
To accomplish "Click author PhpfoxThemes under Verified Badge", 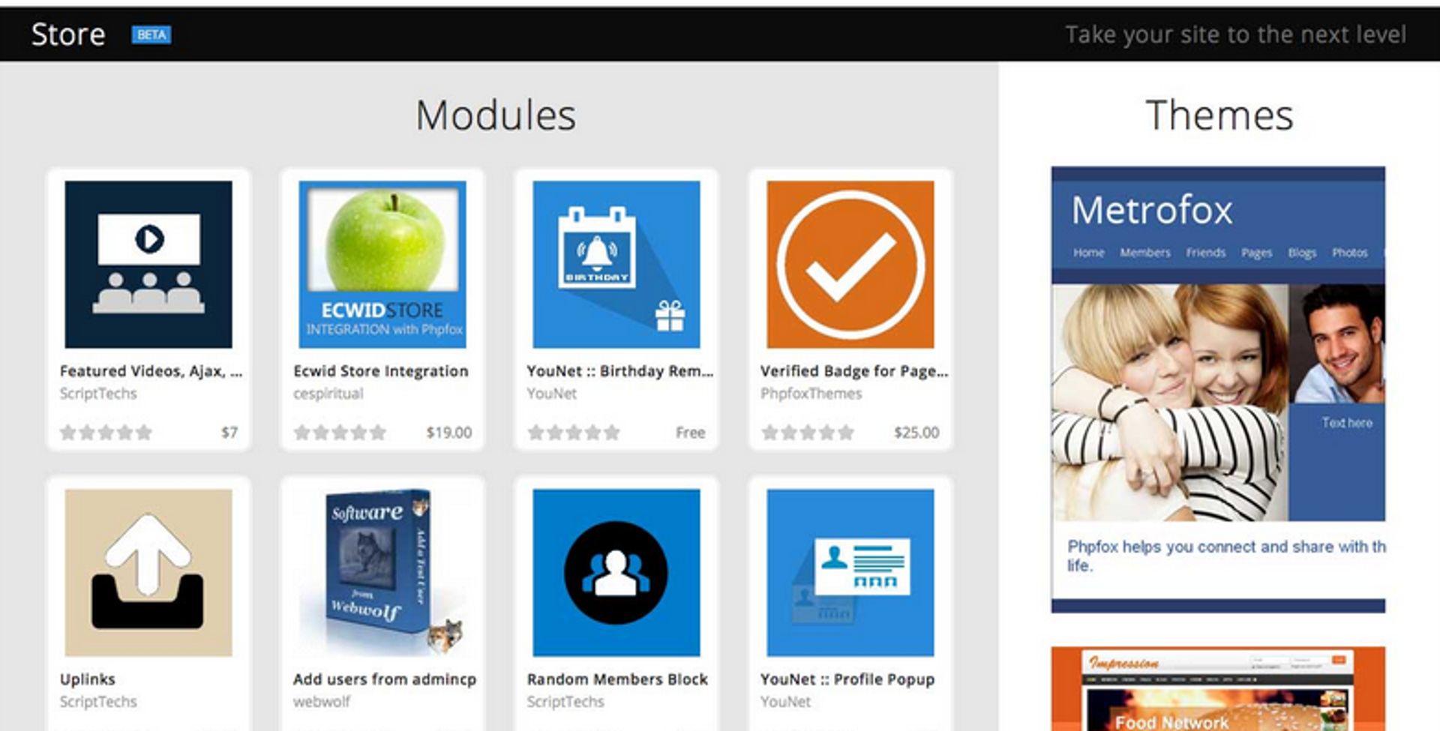I will point(811,394).
